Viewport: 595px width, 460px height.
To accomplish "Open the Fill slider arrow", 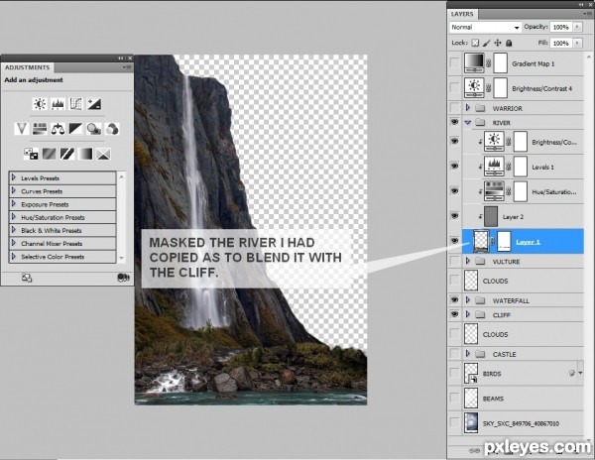I will click(x=577, y=43).
